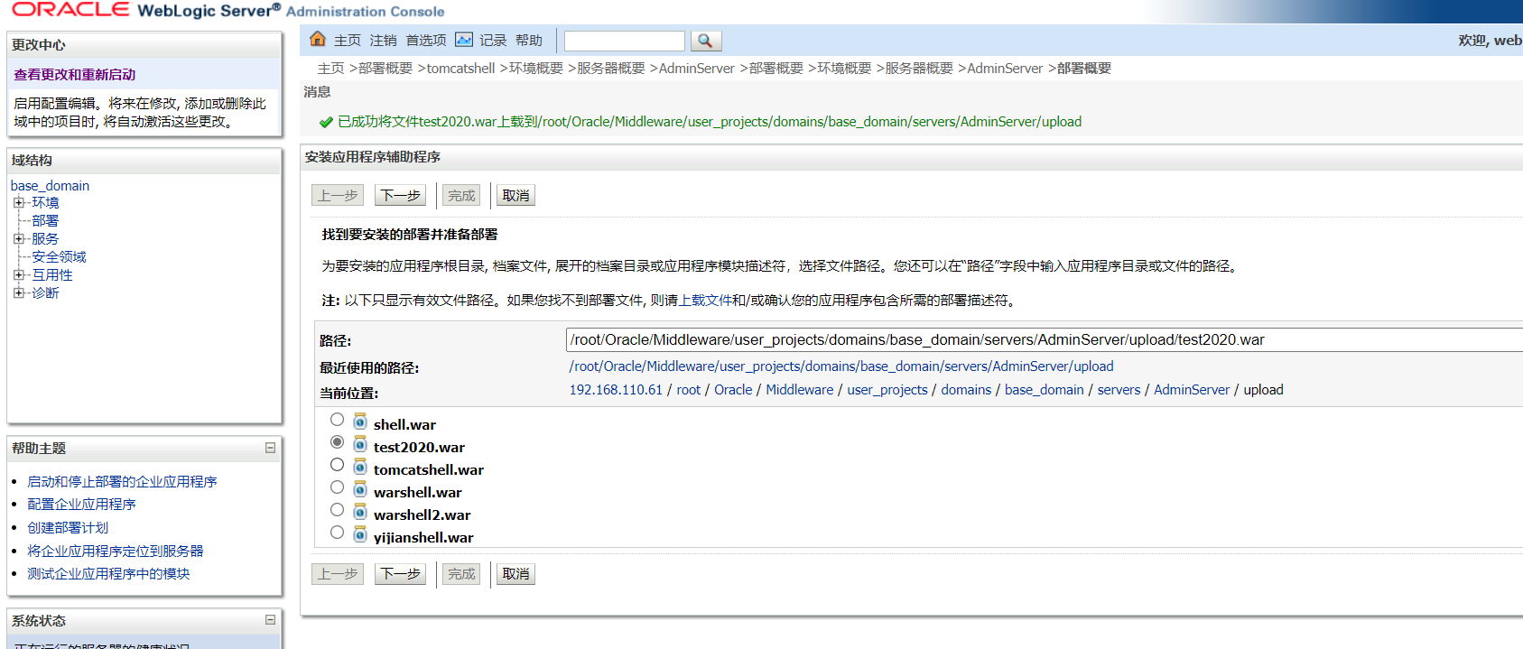Click the archive icon beside shell.war
The image size is (1523, 649).
tap(360, 422)
